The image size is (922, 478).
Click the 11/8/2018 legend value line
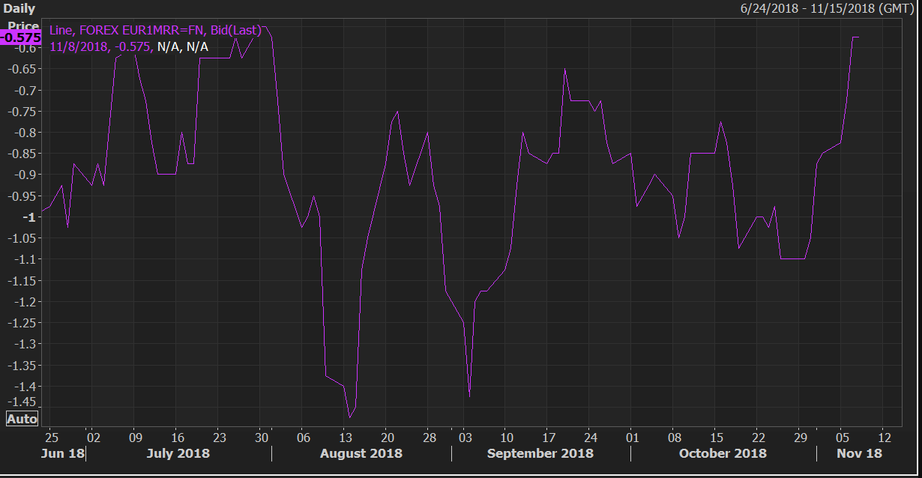tap(129, 47)
